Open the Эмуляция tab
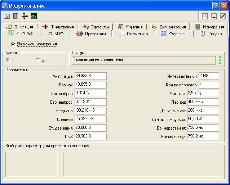The width and height of the screenshot is (230, 185). point(20,27)
